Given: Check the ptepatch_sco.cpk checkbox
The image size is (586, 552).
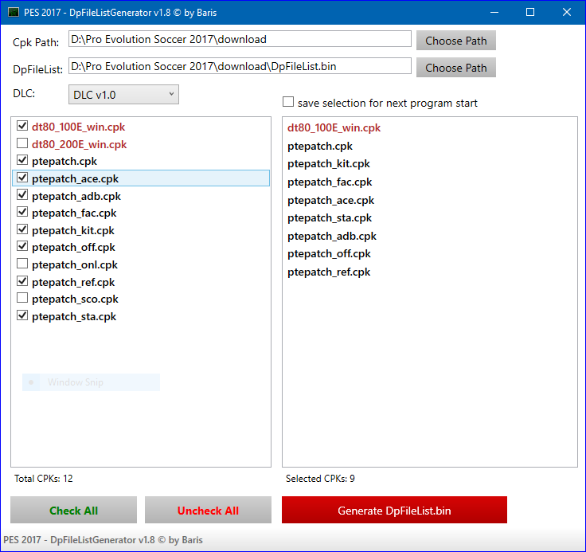Looking at the screenshot, I should point(22,298).
